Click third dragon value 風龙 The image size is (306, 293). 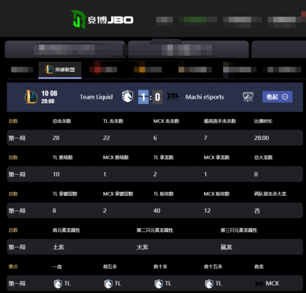coord(226,247)
